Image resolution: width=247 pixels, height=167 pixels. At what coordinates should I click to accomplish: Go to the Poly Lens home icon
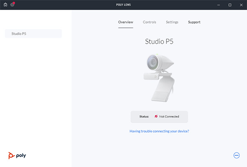5,5
